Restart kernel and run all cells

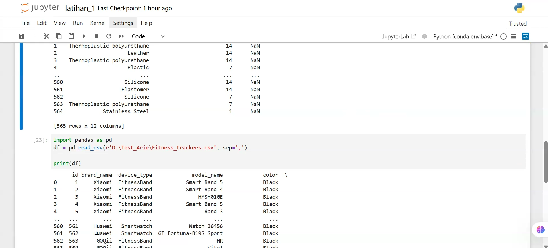click(121, 36)
